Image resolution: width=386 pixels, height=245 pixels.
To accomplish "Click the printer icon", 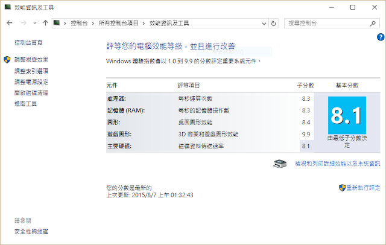I will [280, 164].
